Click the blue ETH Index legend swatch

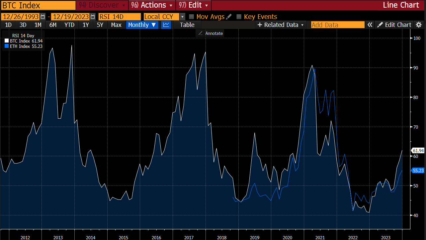click(x=7, y=46)
